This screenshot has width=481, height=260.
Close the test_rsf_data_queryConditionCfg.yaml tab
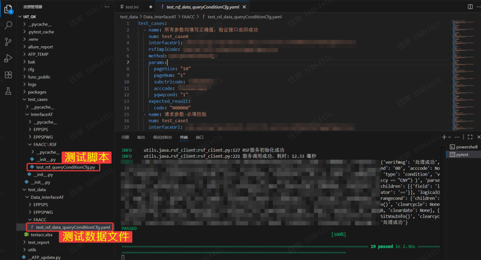[x=244, y=7]
